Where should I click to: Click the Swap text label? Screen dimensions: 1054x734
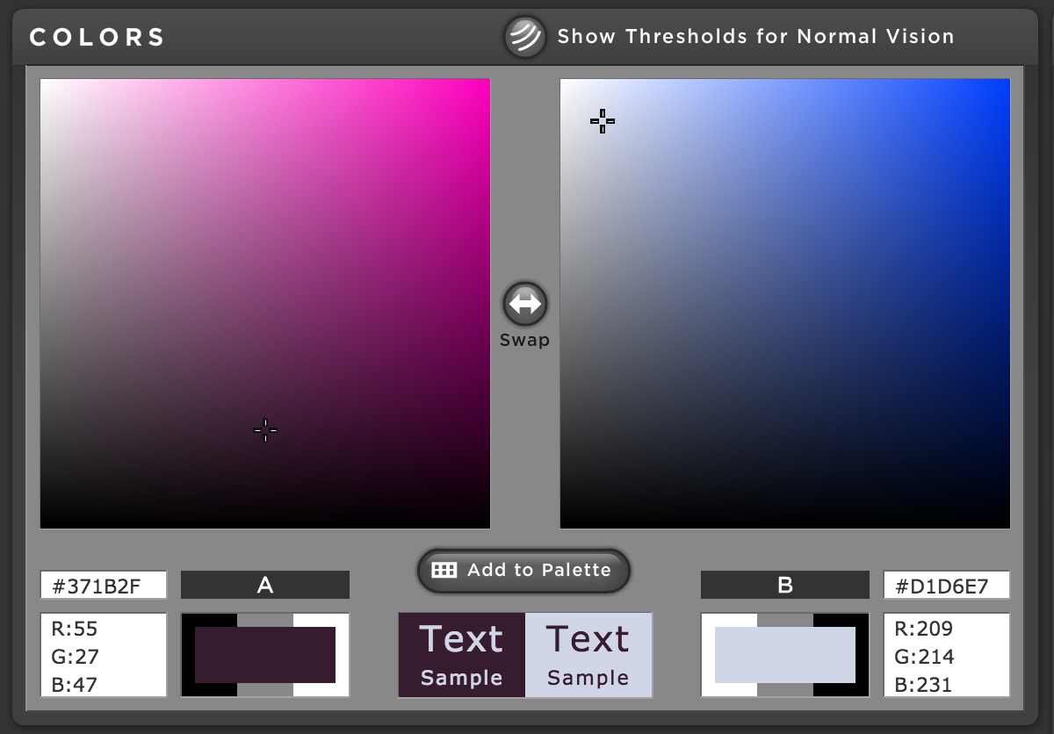pyautogui.click(x=524, y=341)
